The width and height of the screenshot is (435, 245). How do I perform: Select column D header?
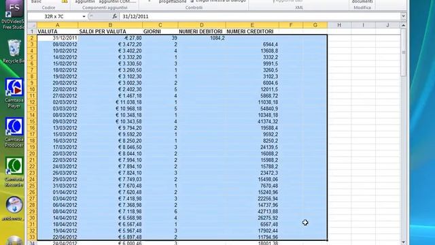pyautogui.click(x=202, y=25)
